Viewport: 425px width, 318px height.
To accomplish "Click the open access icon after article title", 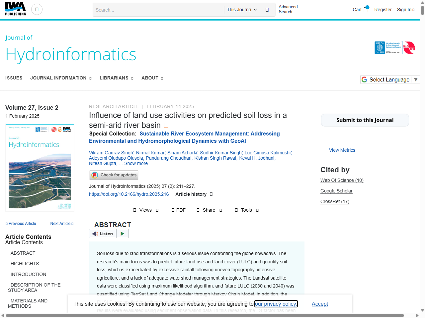I will click(166, 126).
